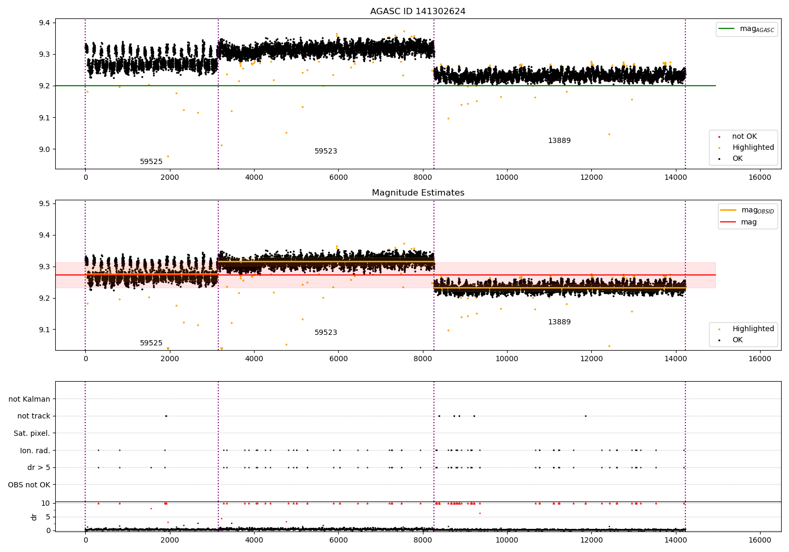Click obsid label 59525 in Magnitude Estimates plot

[151, 343]
